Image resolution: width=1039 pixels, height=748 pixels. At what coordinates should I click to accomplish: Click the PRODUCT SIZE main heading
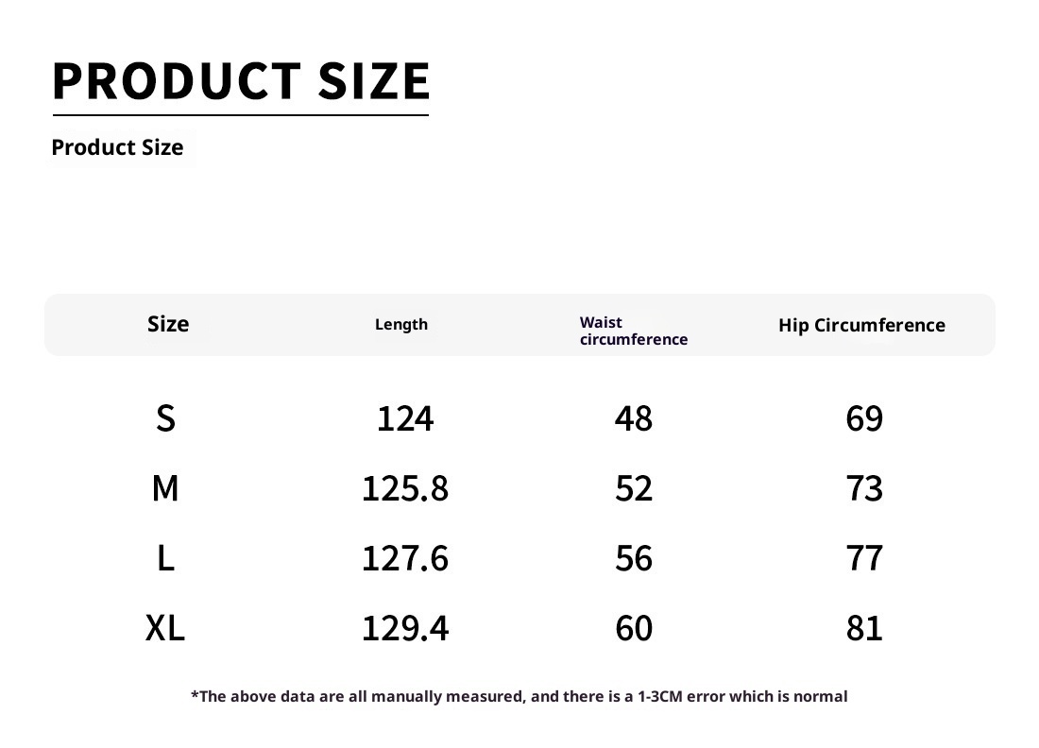coord(241,81)
